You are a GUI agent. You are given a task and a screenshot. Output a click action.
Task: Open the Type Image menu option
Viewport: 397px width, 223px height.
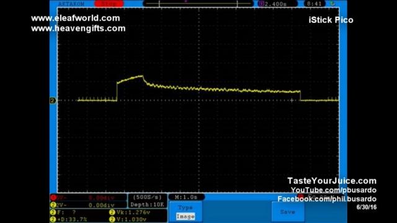tap(185, 212)
